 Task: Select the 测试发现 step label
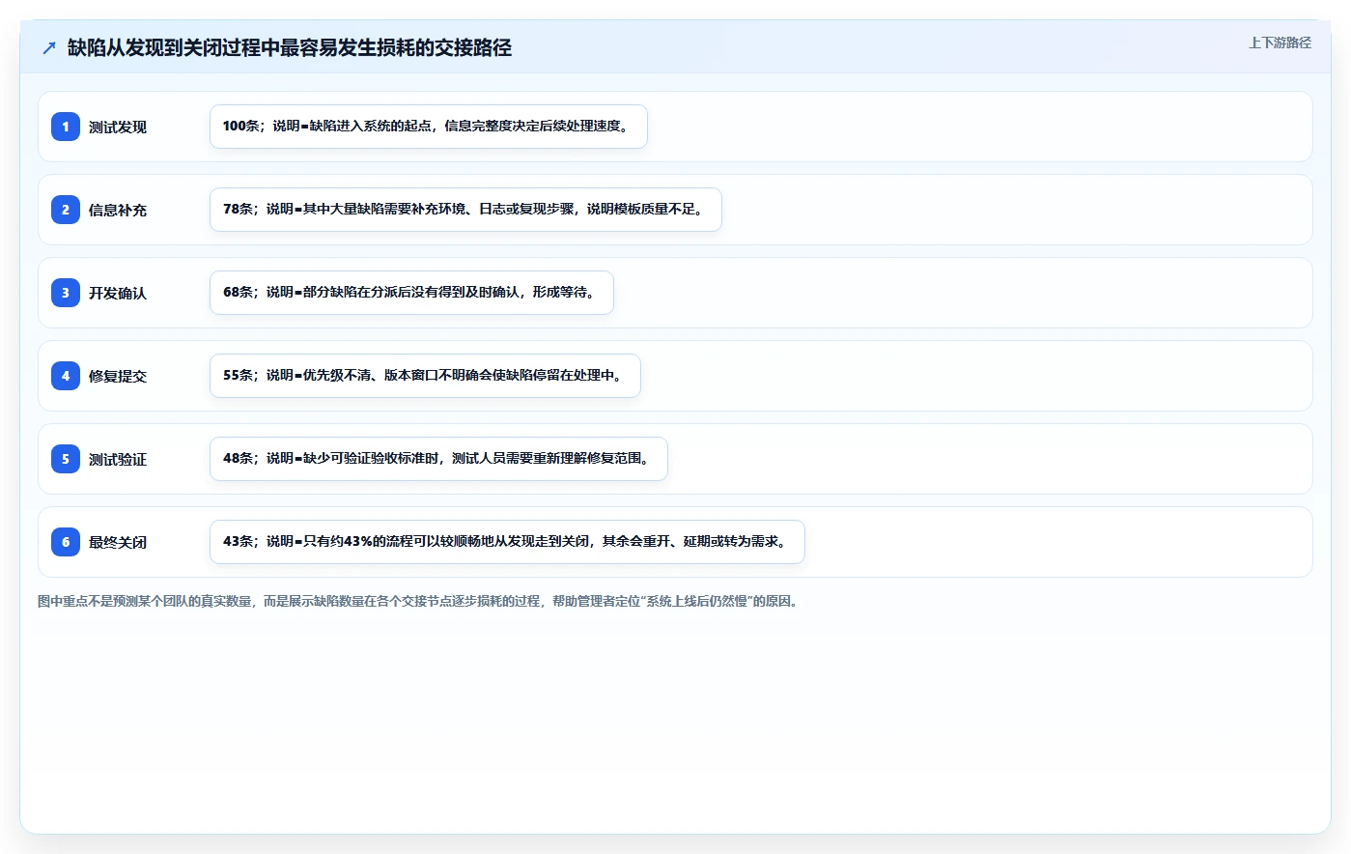point(118,127)
